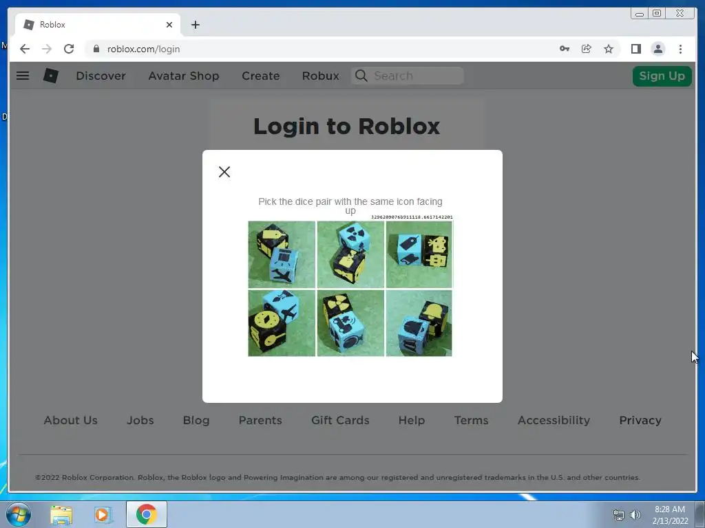Image resolution: width=705 pixels, height=528 pixels.
Task: Restore down the Chrome window
Action: pyautogui.click(x=657, y=14)
